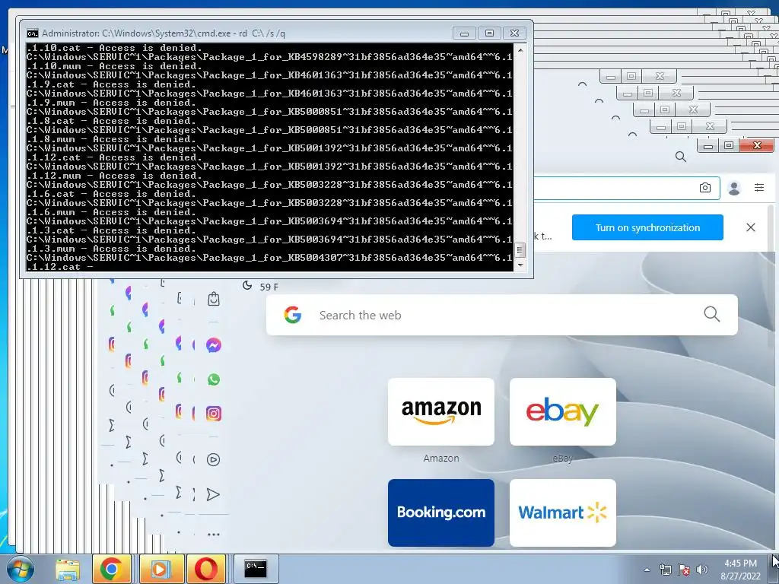Screen dimensions: 779x584
Task: Open the Amazon speed dial tile
Action: pyautogui.click(x=441, y=411)
